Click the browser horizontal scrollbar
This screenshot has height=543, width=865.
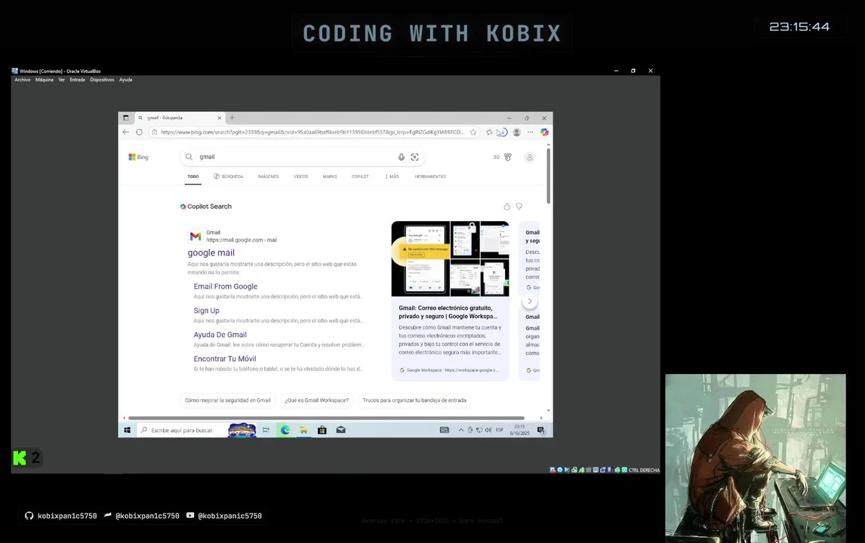(326, 418)
